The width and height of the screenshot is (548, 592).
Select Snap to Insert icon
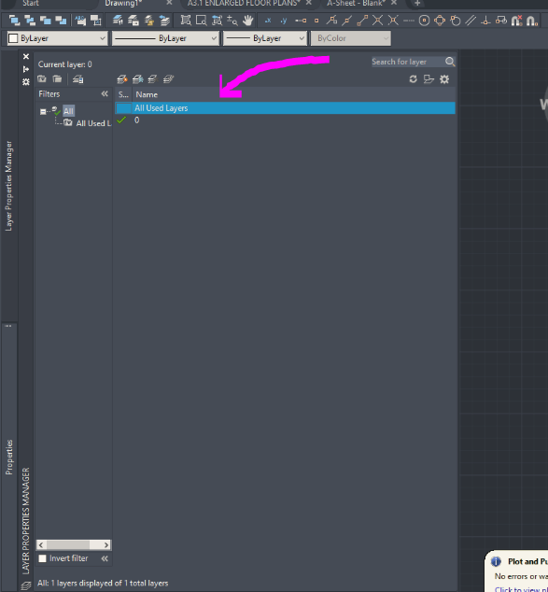(x=501, y=21)
